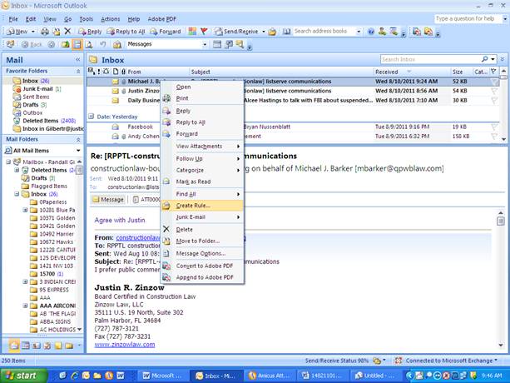Open the Messages view dropdown in the toolbar
This screenshot has width=510, height=383.
[205, 44]
